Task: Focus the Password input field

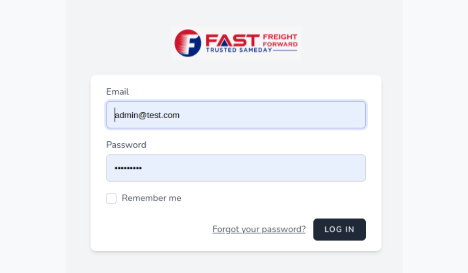Action: tap(236, 168)
